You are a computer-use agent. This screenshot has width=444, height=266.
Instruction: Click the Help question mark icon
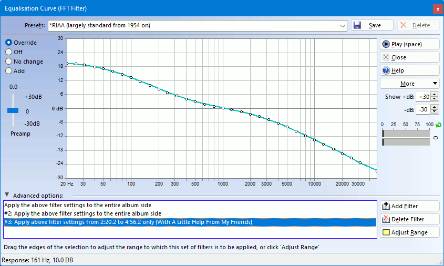[386, 70]
